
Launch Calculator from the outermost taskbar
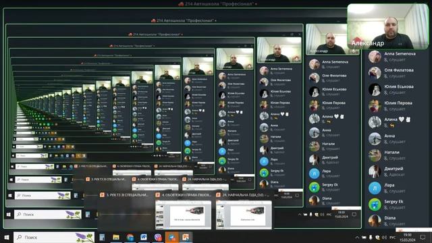[x=102, y=237]
